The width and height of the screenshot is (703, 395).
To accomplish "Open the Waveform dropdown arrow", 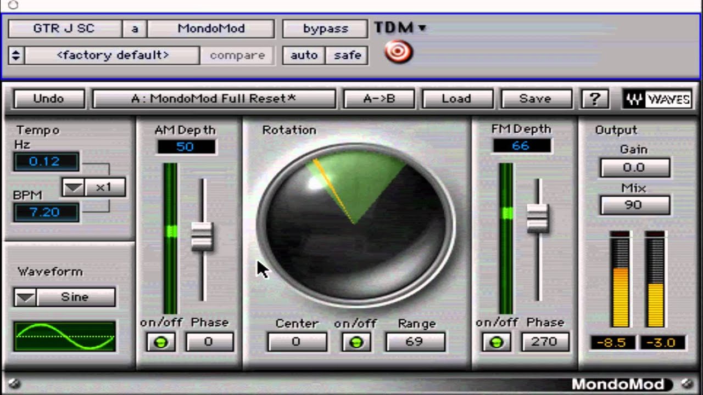I will (25, 297).
